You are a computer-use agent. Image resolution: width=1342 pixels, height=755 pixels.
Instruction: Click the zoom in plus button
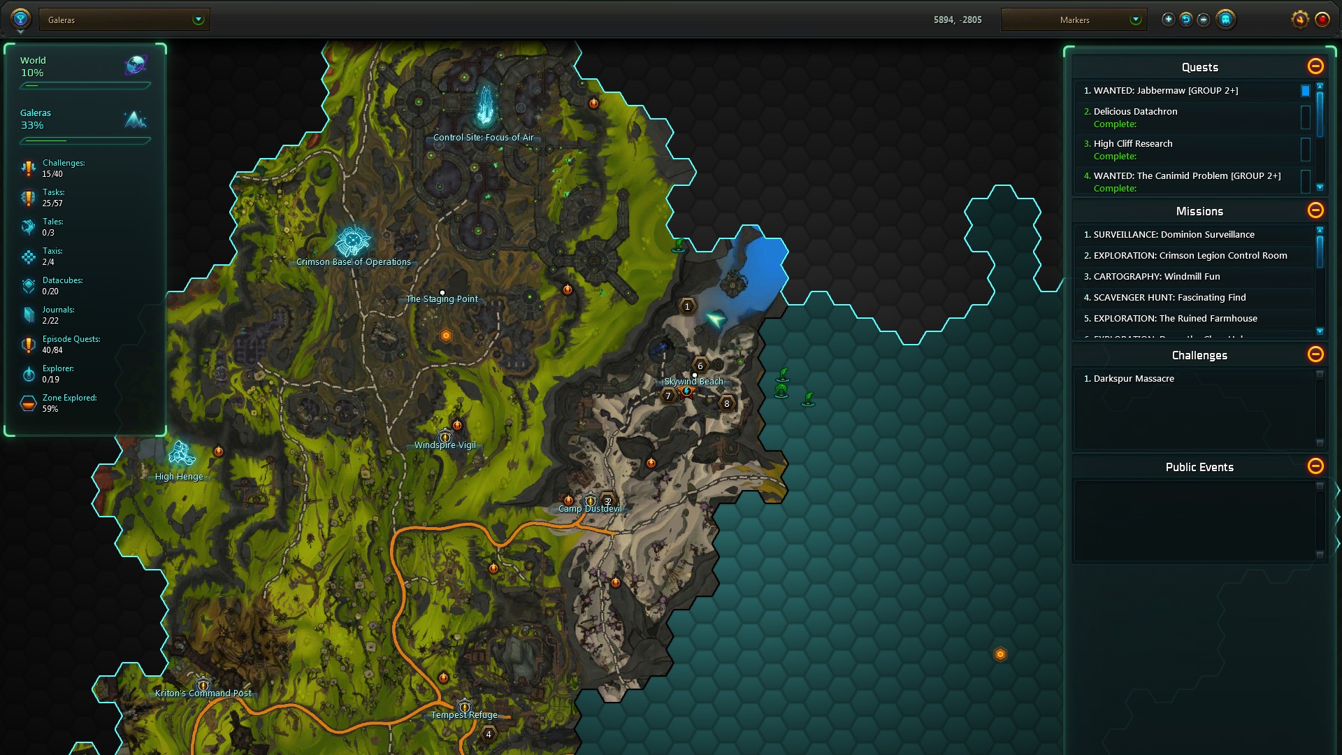pyautogui.click(x=1168, y=20)
